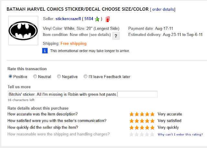Rate shipping speed three stars
207x148 pixels.
pyautogui.click(x=142, y=128)
